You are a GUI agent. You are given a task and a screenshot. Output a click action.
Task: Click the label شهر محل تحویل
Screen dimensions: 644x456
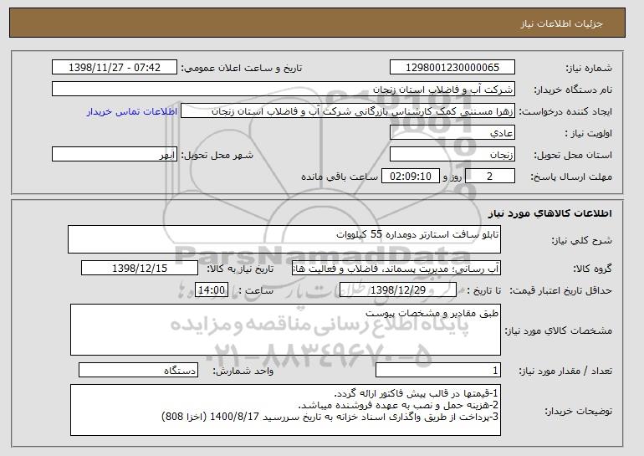(217, 155)
